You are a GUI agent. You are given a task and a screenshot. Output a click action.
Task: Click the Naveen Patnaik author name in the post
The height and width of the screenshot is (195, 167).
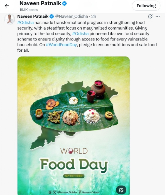click(33, 16)
